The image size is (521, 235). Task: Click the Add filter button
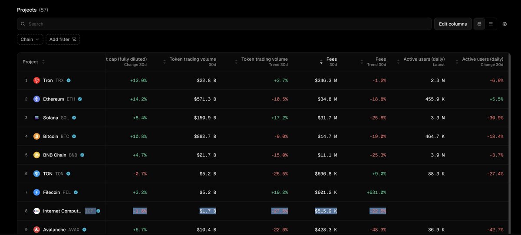(63, 39)
